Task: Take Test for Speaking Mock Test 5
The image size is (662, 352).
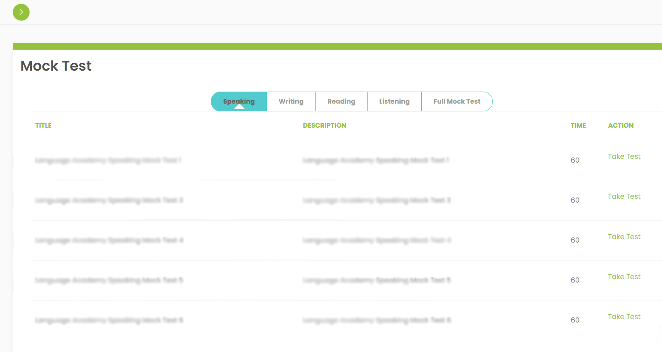Action: tap(624, 276)
